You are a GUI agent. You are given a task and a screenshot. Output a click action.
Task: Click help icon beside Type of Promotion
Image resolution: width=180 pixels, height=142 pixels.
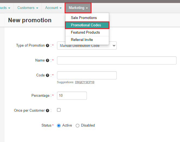(48, 46)
